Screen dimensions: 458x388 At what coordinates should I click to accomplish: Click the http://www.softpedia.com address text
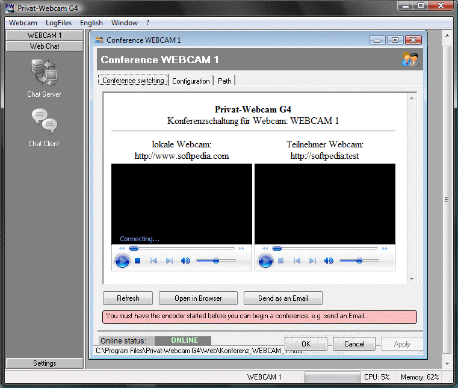tap(182, 156)
